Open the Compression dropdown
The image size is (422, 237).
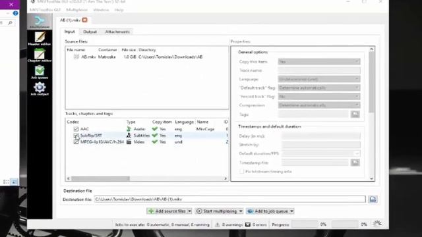point(319,105)
